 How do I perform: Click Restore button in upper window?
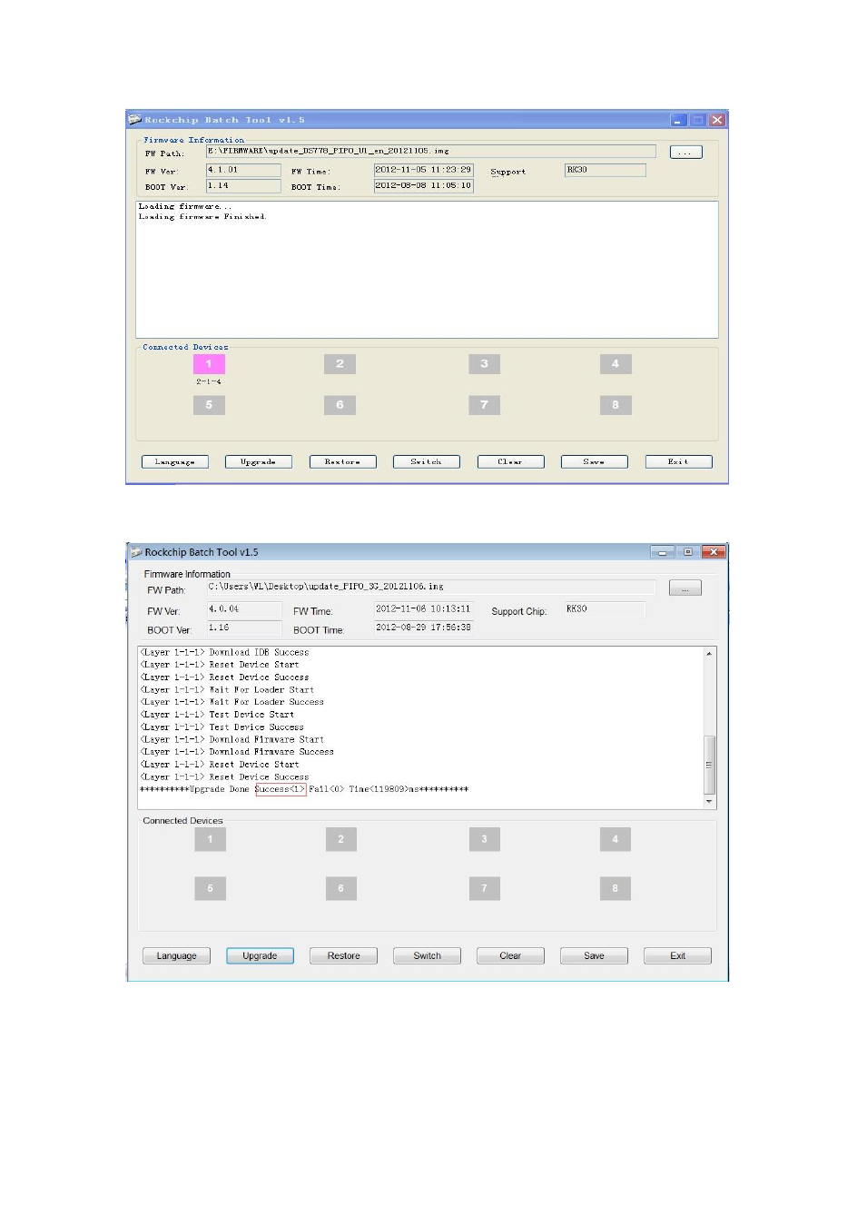(x=342, y=462)
